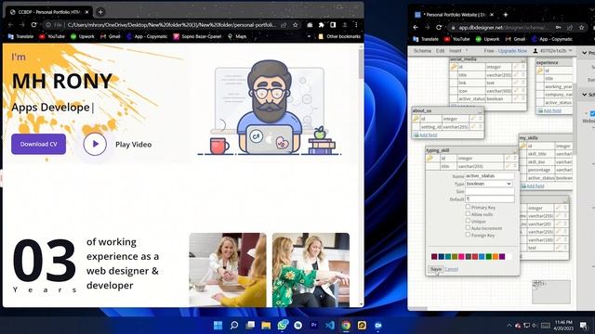Open the question mark help menu
Viewport: 595px width, 334px height.
[467, 51]
